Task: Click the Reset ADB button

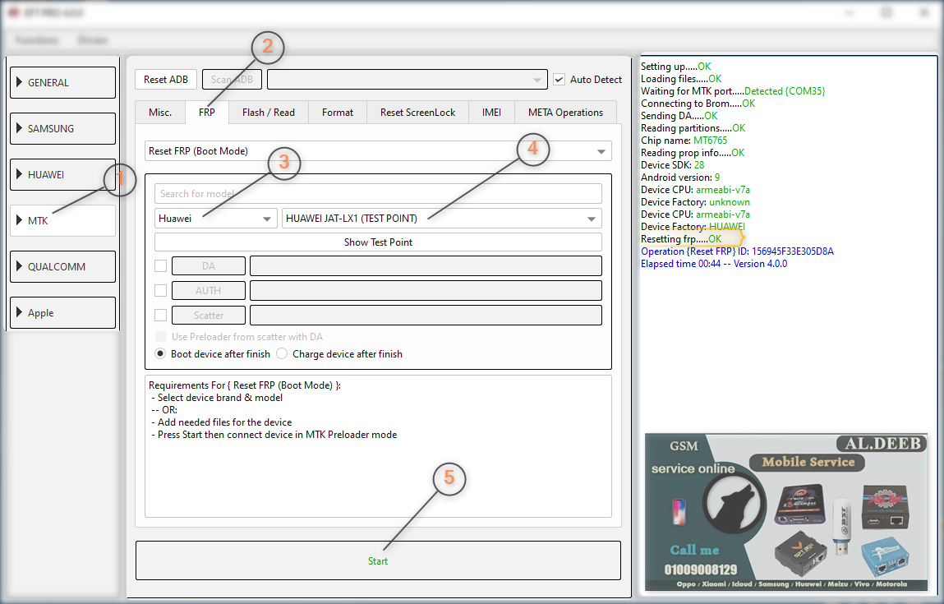Action: [x=166, y=80]
